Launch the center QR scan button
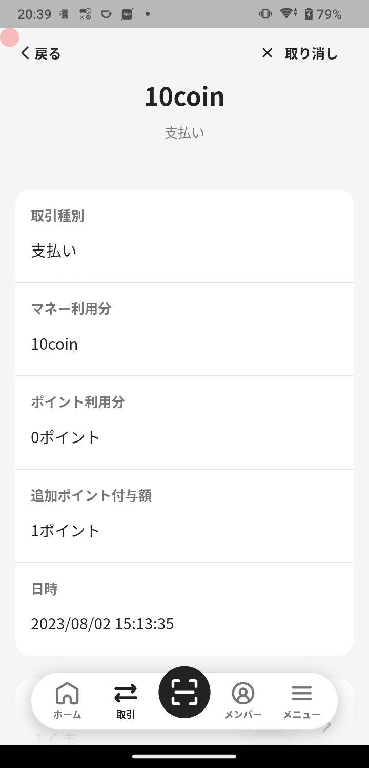The image size is (369, 768). click(184, 692)
